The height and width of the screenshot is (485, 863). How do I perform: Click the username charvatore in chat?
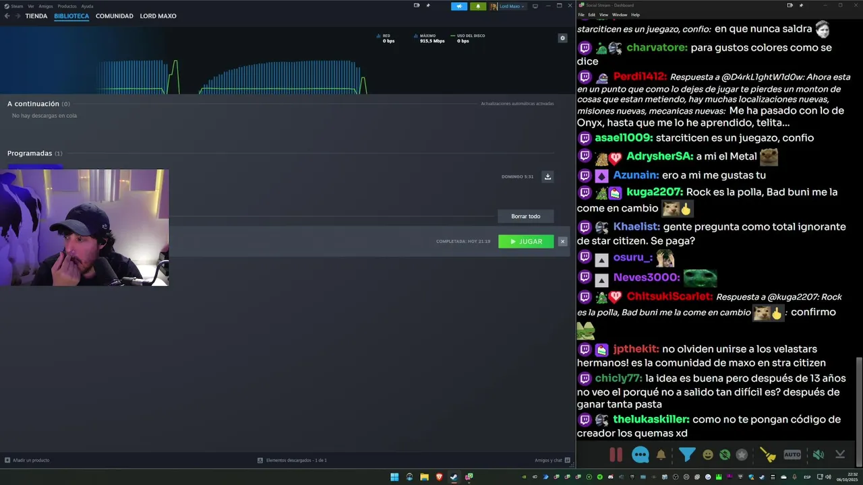tap(657, 48)
